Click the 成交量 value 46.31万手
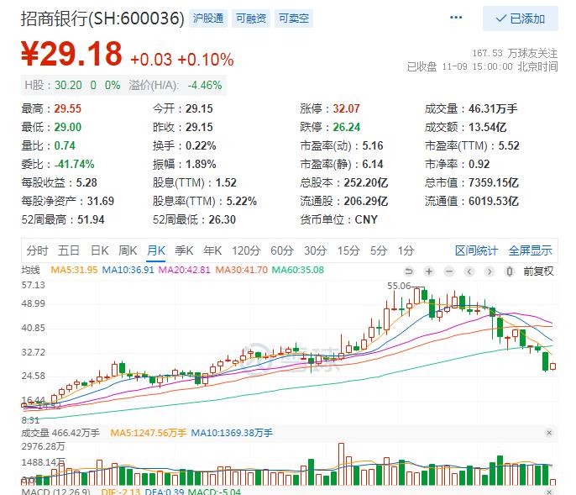Screen dimensions: 576x495 tap(493, 109)
